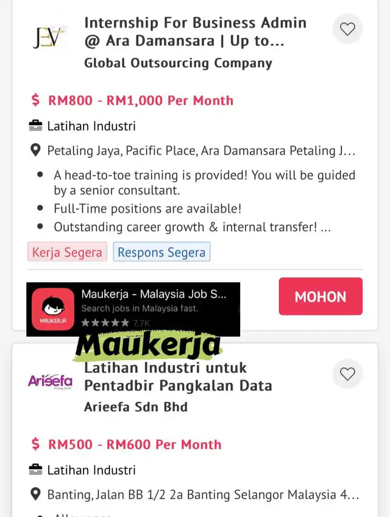This screenshot has width=390, height=517.
Task: Open Latihan Industri untuk Pentadbir Pangkalan Data
Action: 178,377
